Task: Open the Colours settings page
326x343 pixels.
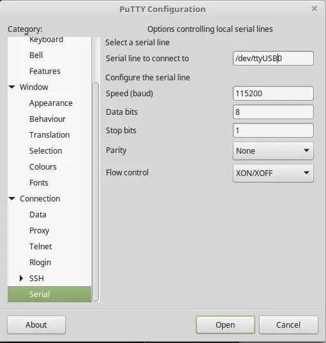Action: [x=43, y=167]
